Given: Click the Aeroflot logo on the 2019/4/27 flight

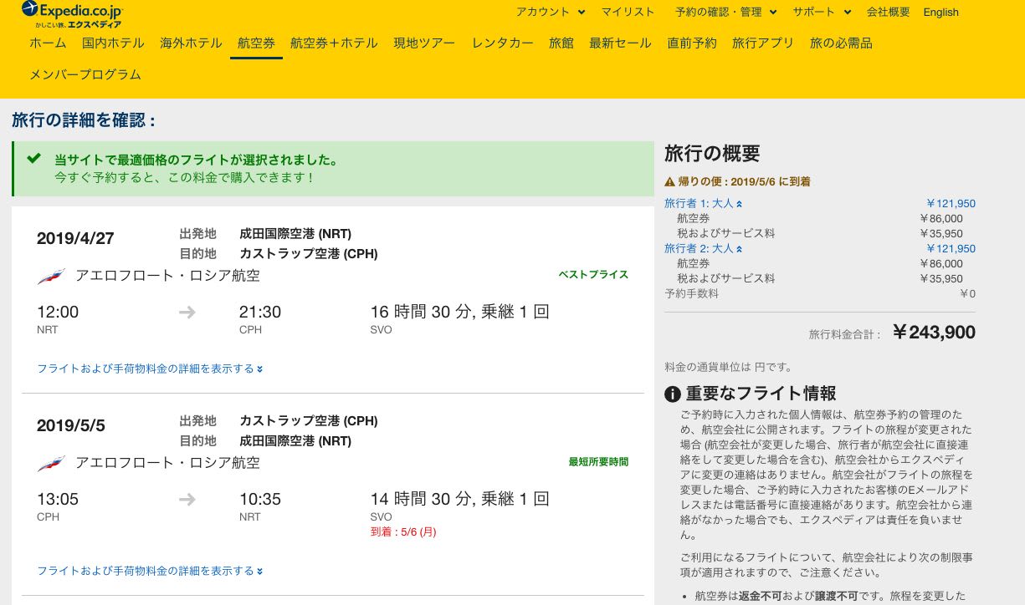Looking at the screenshot, I should click(x=51, y=276).
